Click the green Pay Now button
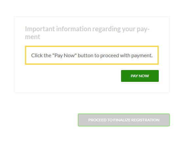Viewport: 186px width, 142px height. pyautogui.click(x=140, y=76)
